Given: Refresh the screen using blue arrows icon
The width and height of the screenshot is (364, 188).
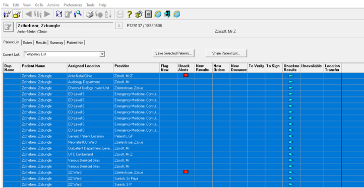Looking at the screenshot, I should point(59,15).
